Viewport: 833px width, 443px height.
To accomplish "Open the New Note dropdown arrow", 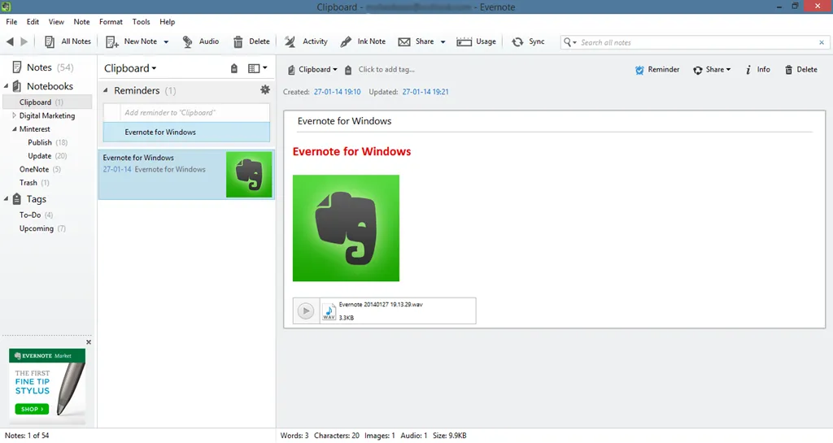I will [166, 42].
